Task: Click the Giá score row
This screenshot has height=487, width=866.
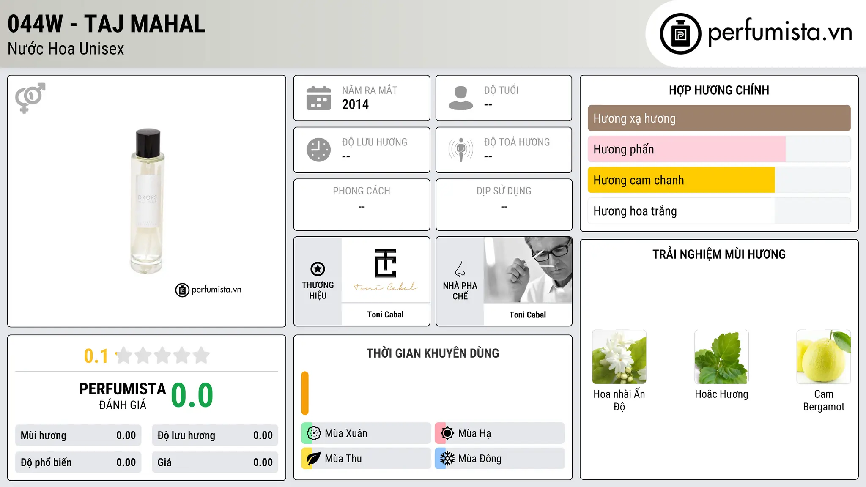Action: point(215,462)
